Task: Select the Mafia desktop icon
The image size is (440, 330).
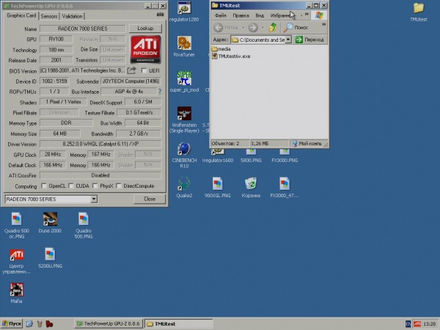Action: click(16, 288)
